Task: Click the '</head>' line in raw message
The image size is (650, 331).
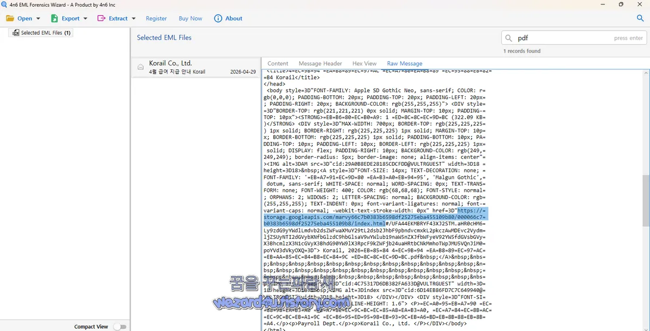Action: [x=274, y=84]
